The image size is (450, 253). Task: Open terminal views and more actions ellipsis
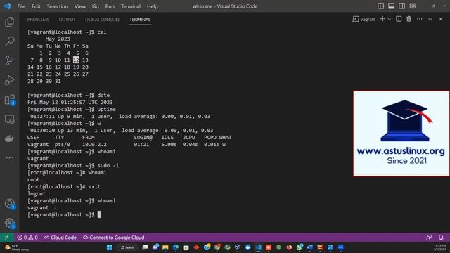pos(420,19)
